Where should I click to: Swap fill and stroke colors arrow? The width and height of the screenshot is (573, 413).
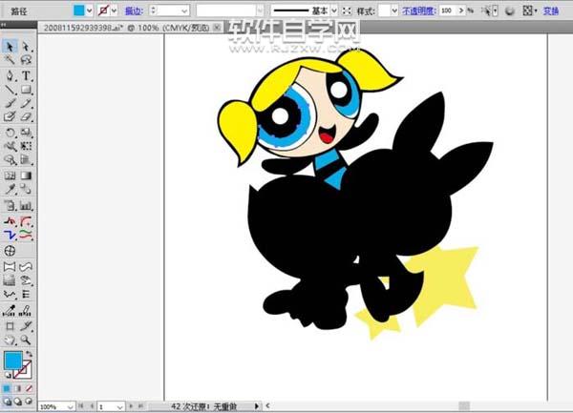pos(29,354)
